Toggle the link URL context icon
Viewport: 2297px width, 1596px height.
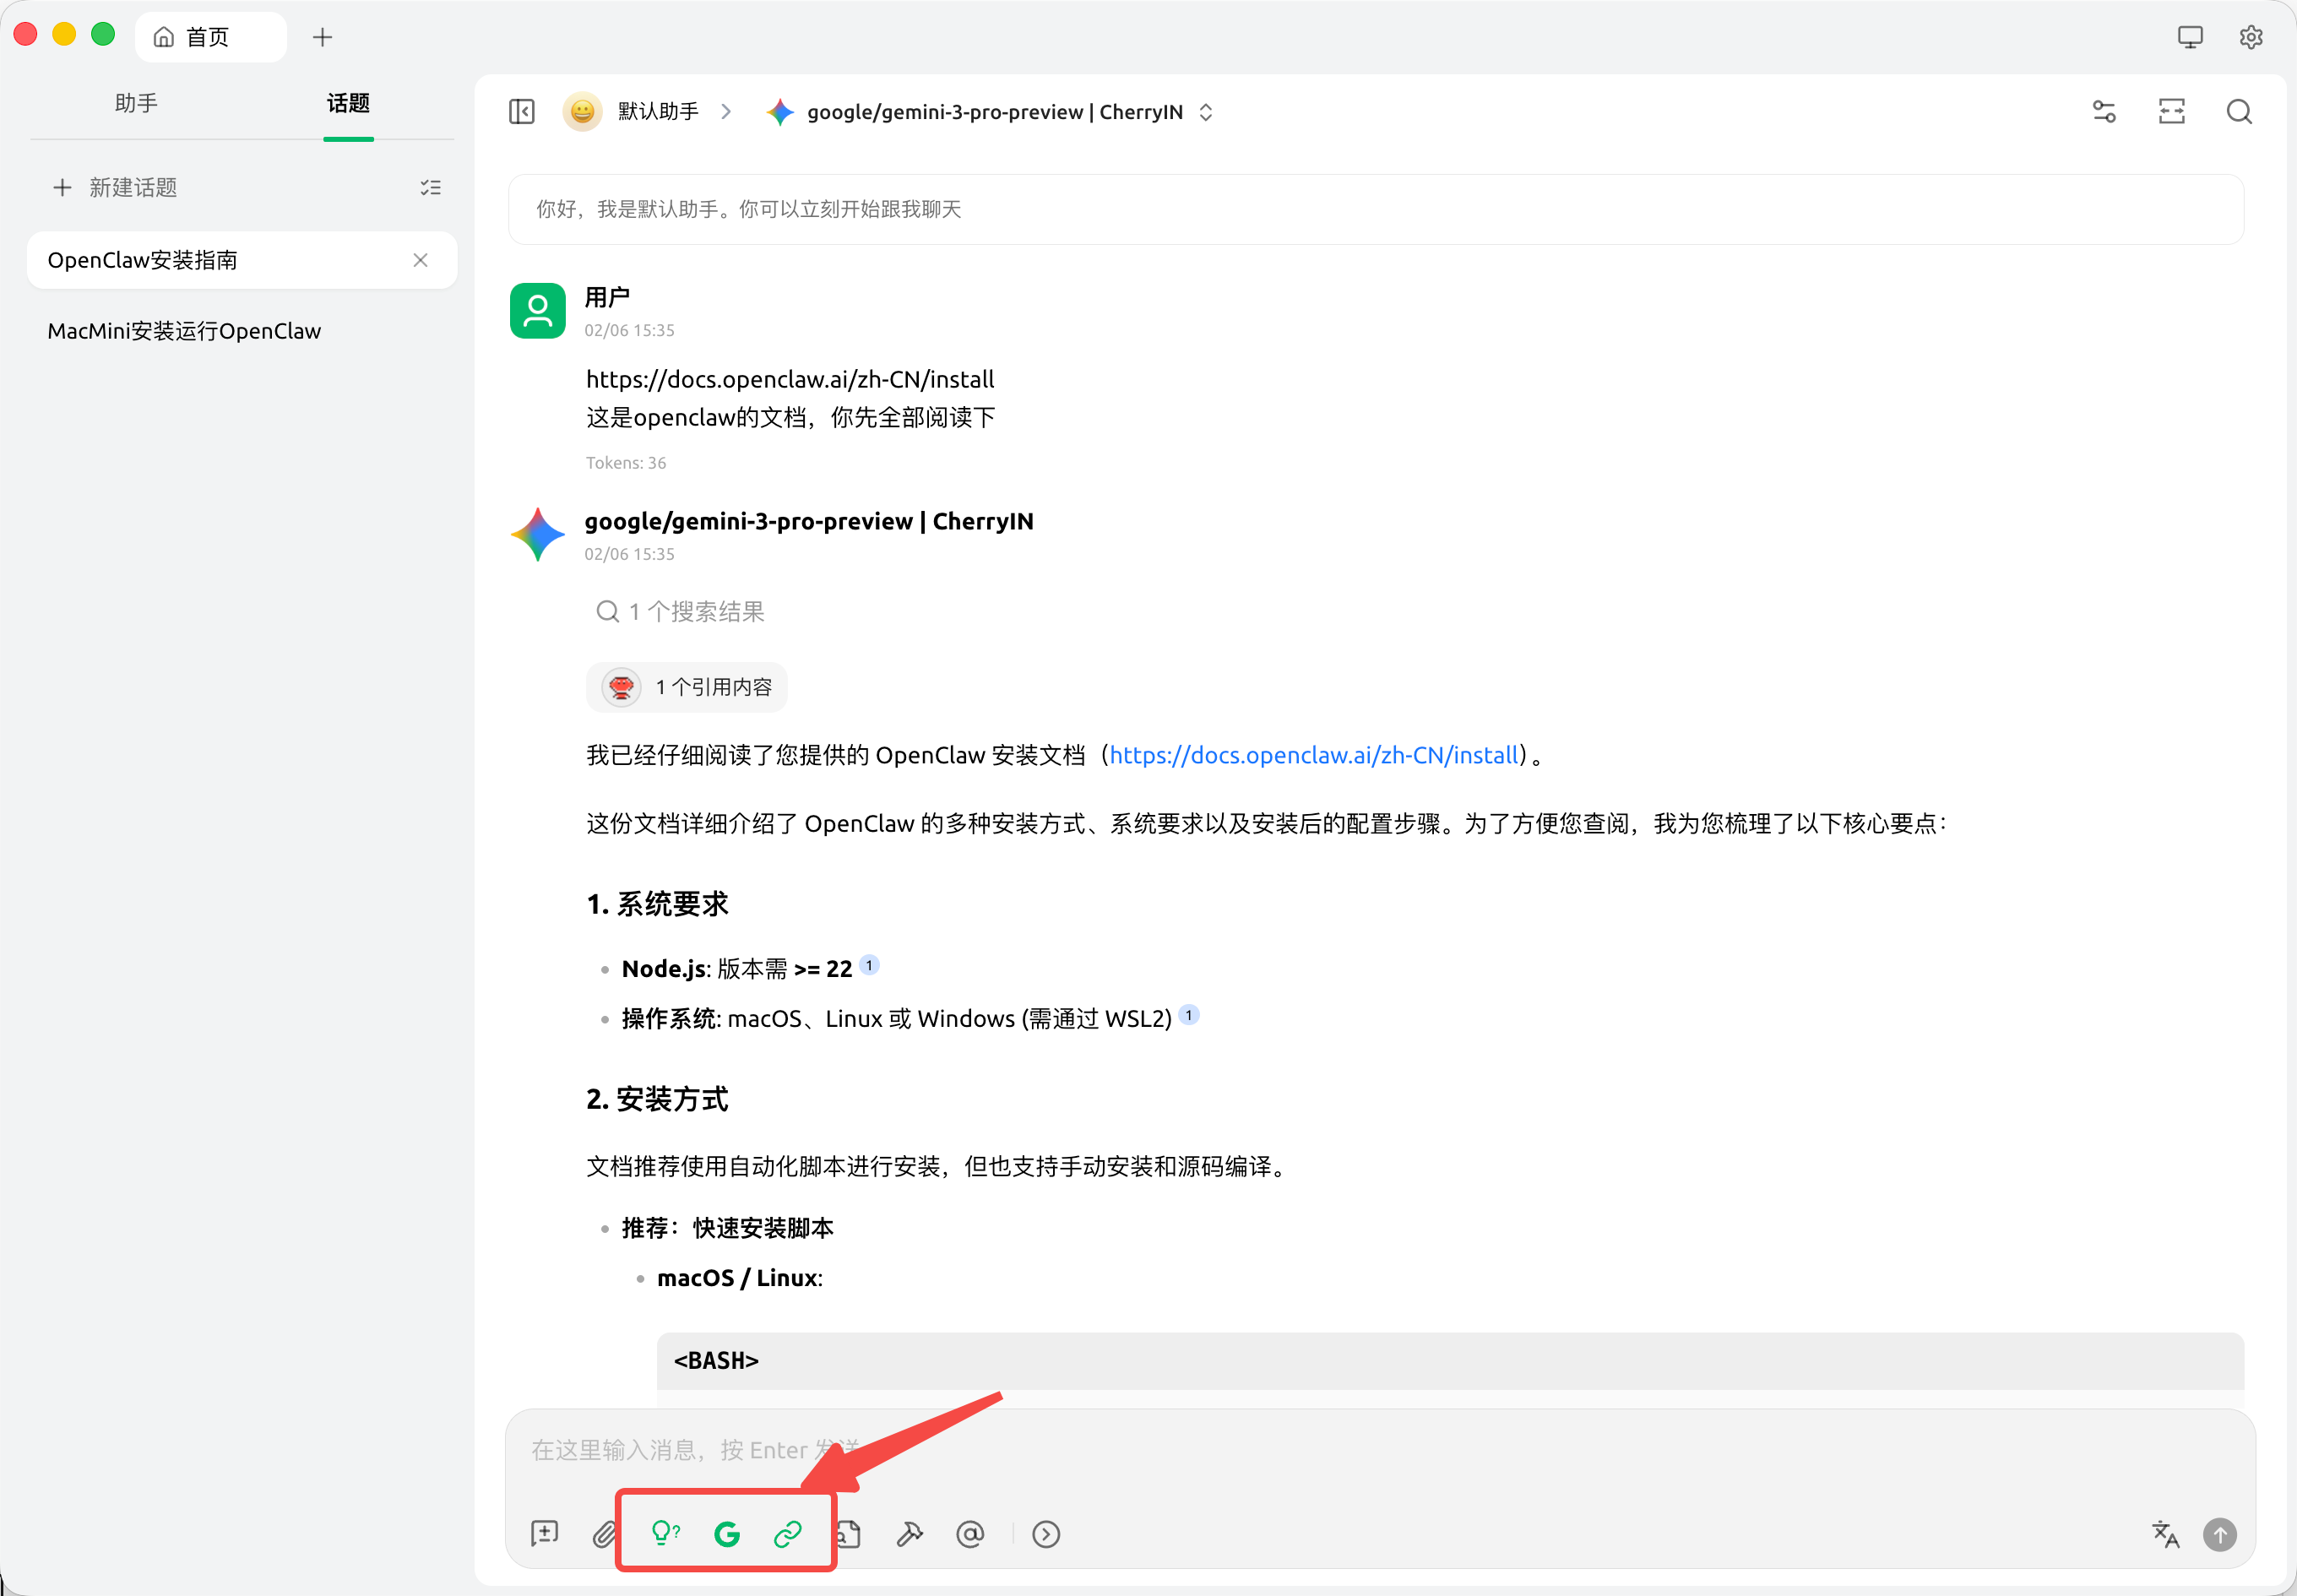(788, 1533)
